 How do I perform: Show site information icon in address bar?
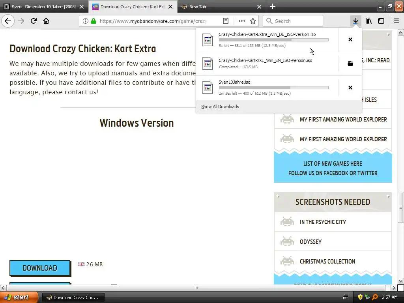[86, 21]
